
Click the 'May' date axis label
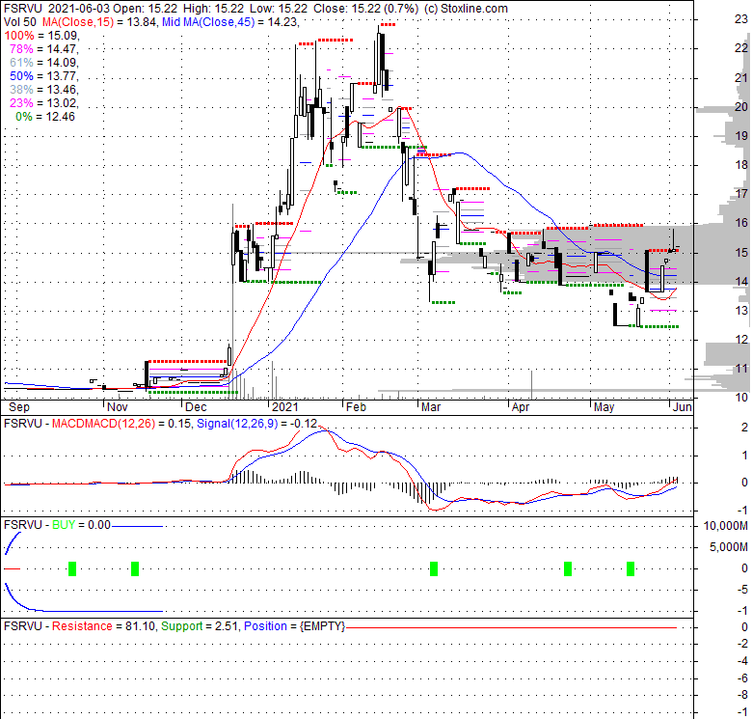tap(604, 407)
